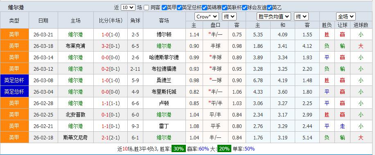Open away team 雷丁
This screenshot has width=375, height=155.
click(164, 126)
